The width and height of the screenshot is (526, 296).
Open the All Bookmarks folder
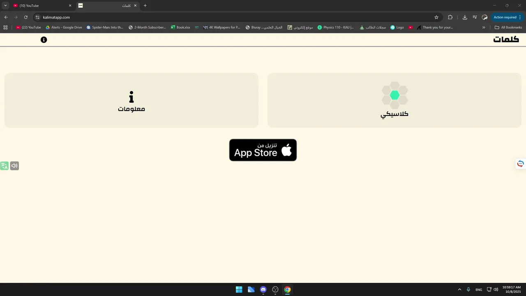coord(508,28)
